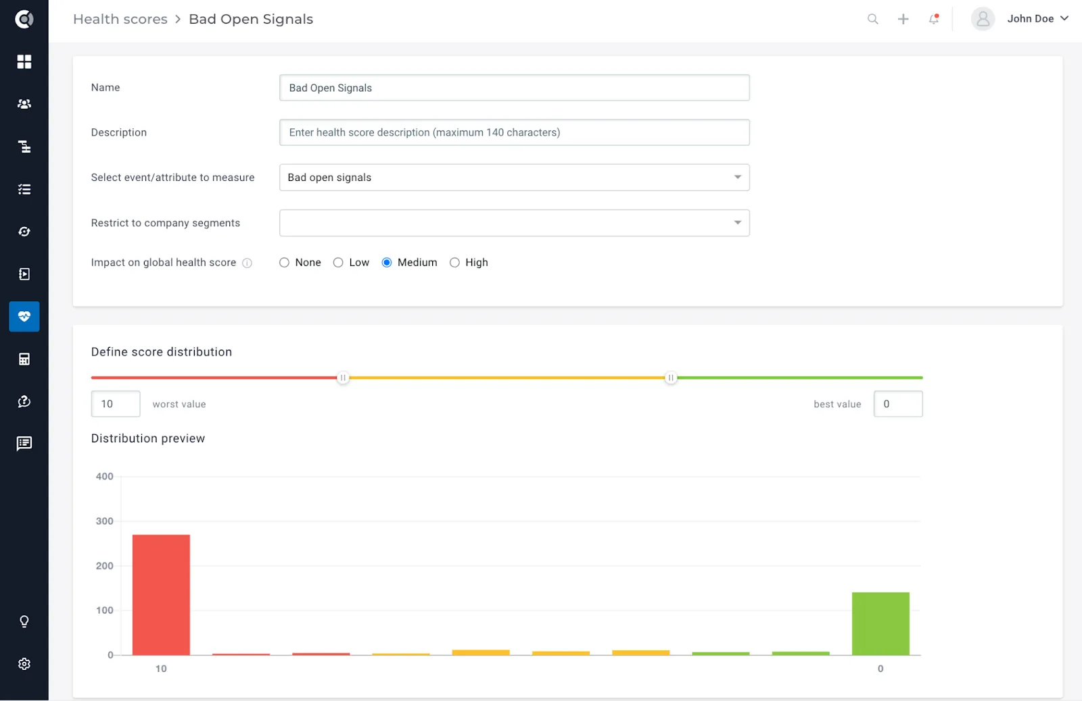Select the High impact radio
The width and height of the screenshot is (1082, 701).
pyautogui.click(x=454, y=263)
